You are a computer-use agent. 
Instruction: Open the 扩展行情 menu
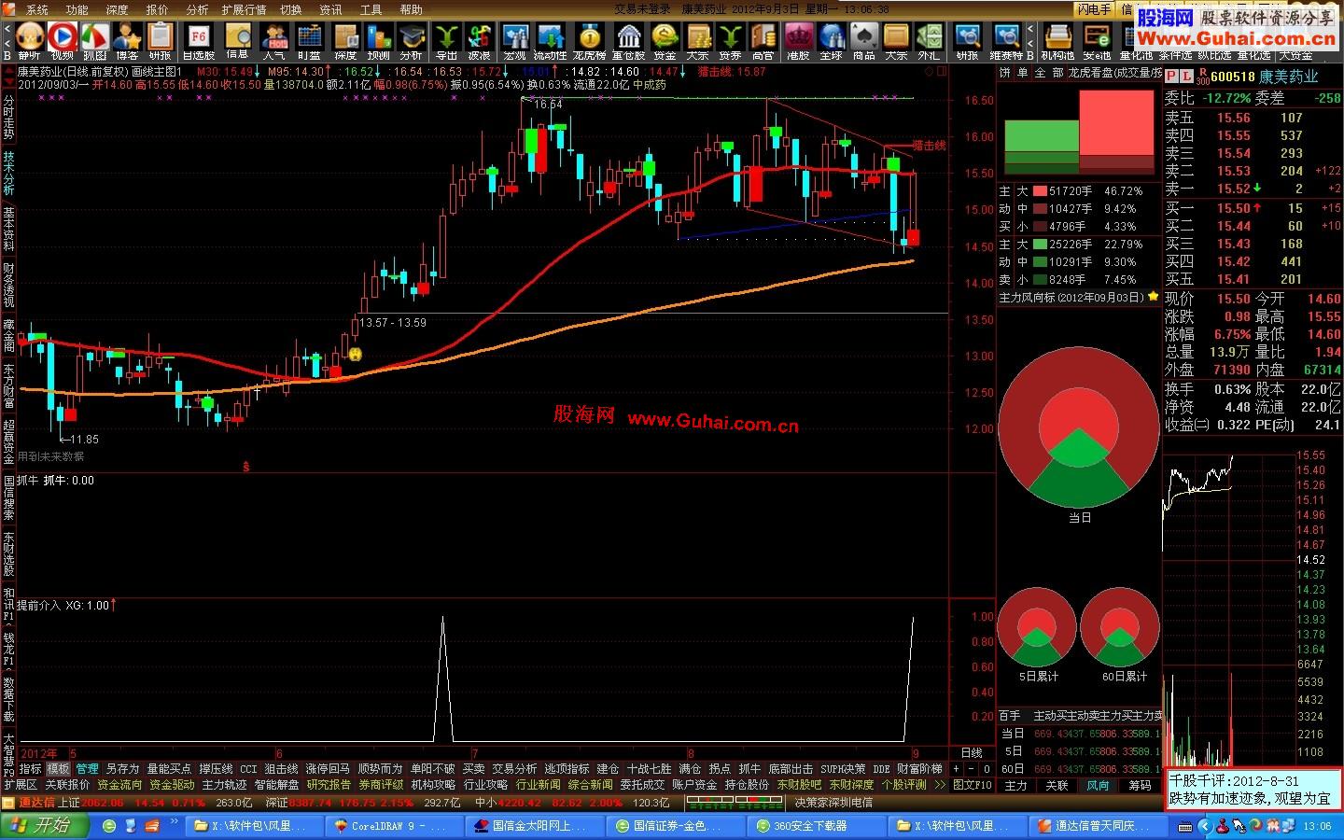tap(245, 9)
